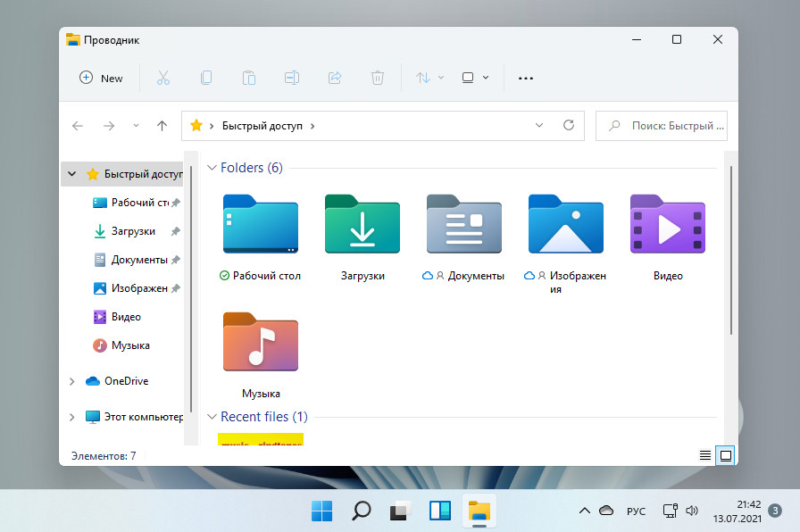Open the clock showing 21:42 13.07.2021
The image size is (800, 532).
click(x=737, y=511)
